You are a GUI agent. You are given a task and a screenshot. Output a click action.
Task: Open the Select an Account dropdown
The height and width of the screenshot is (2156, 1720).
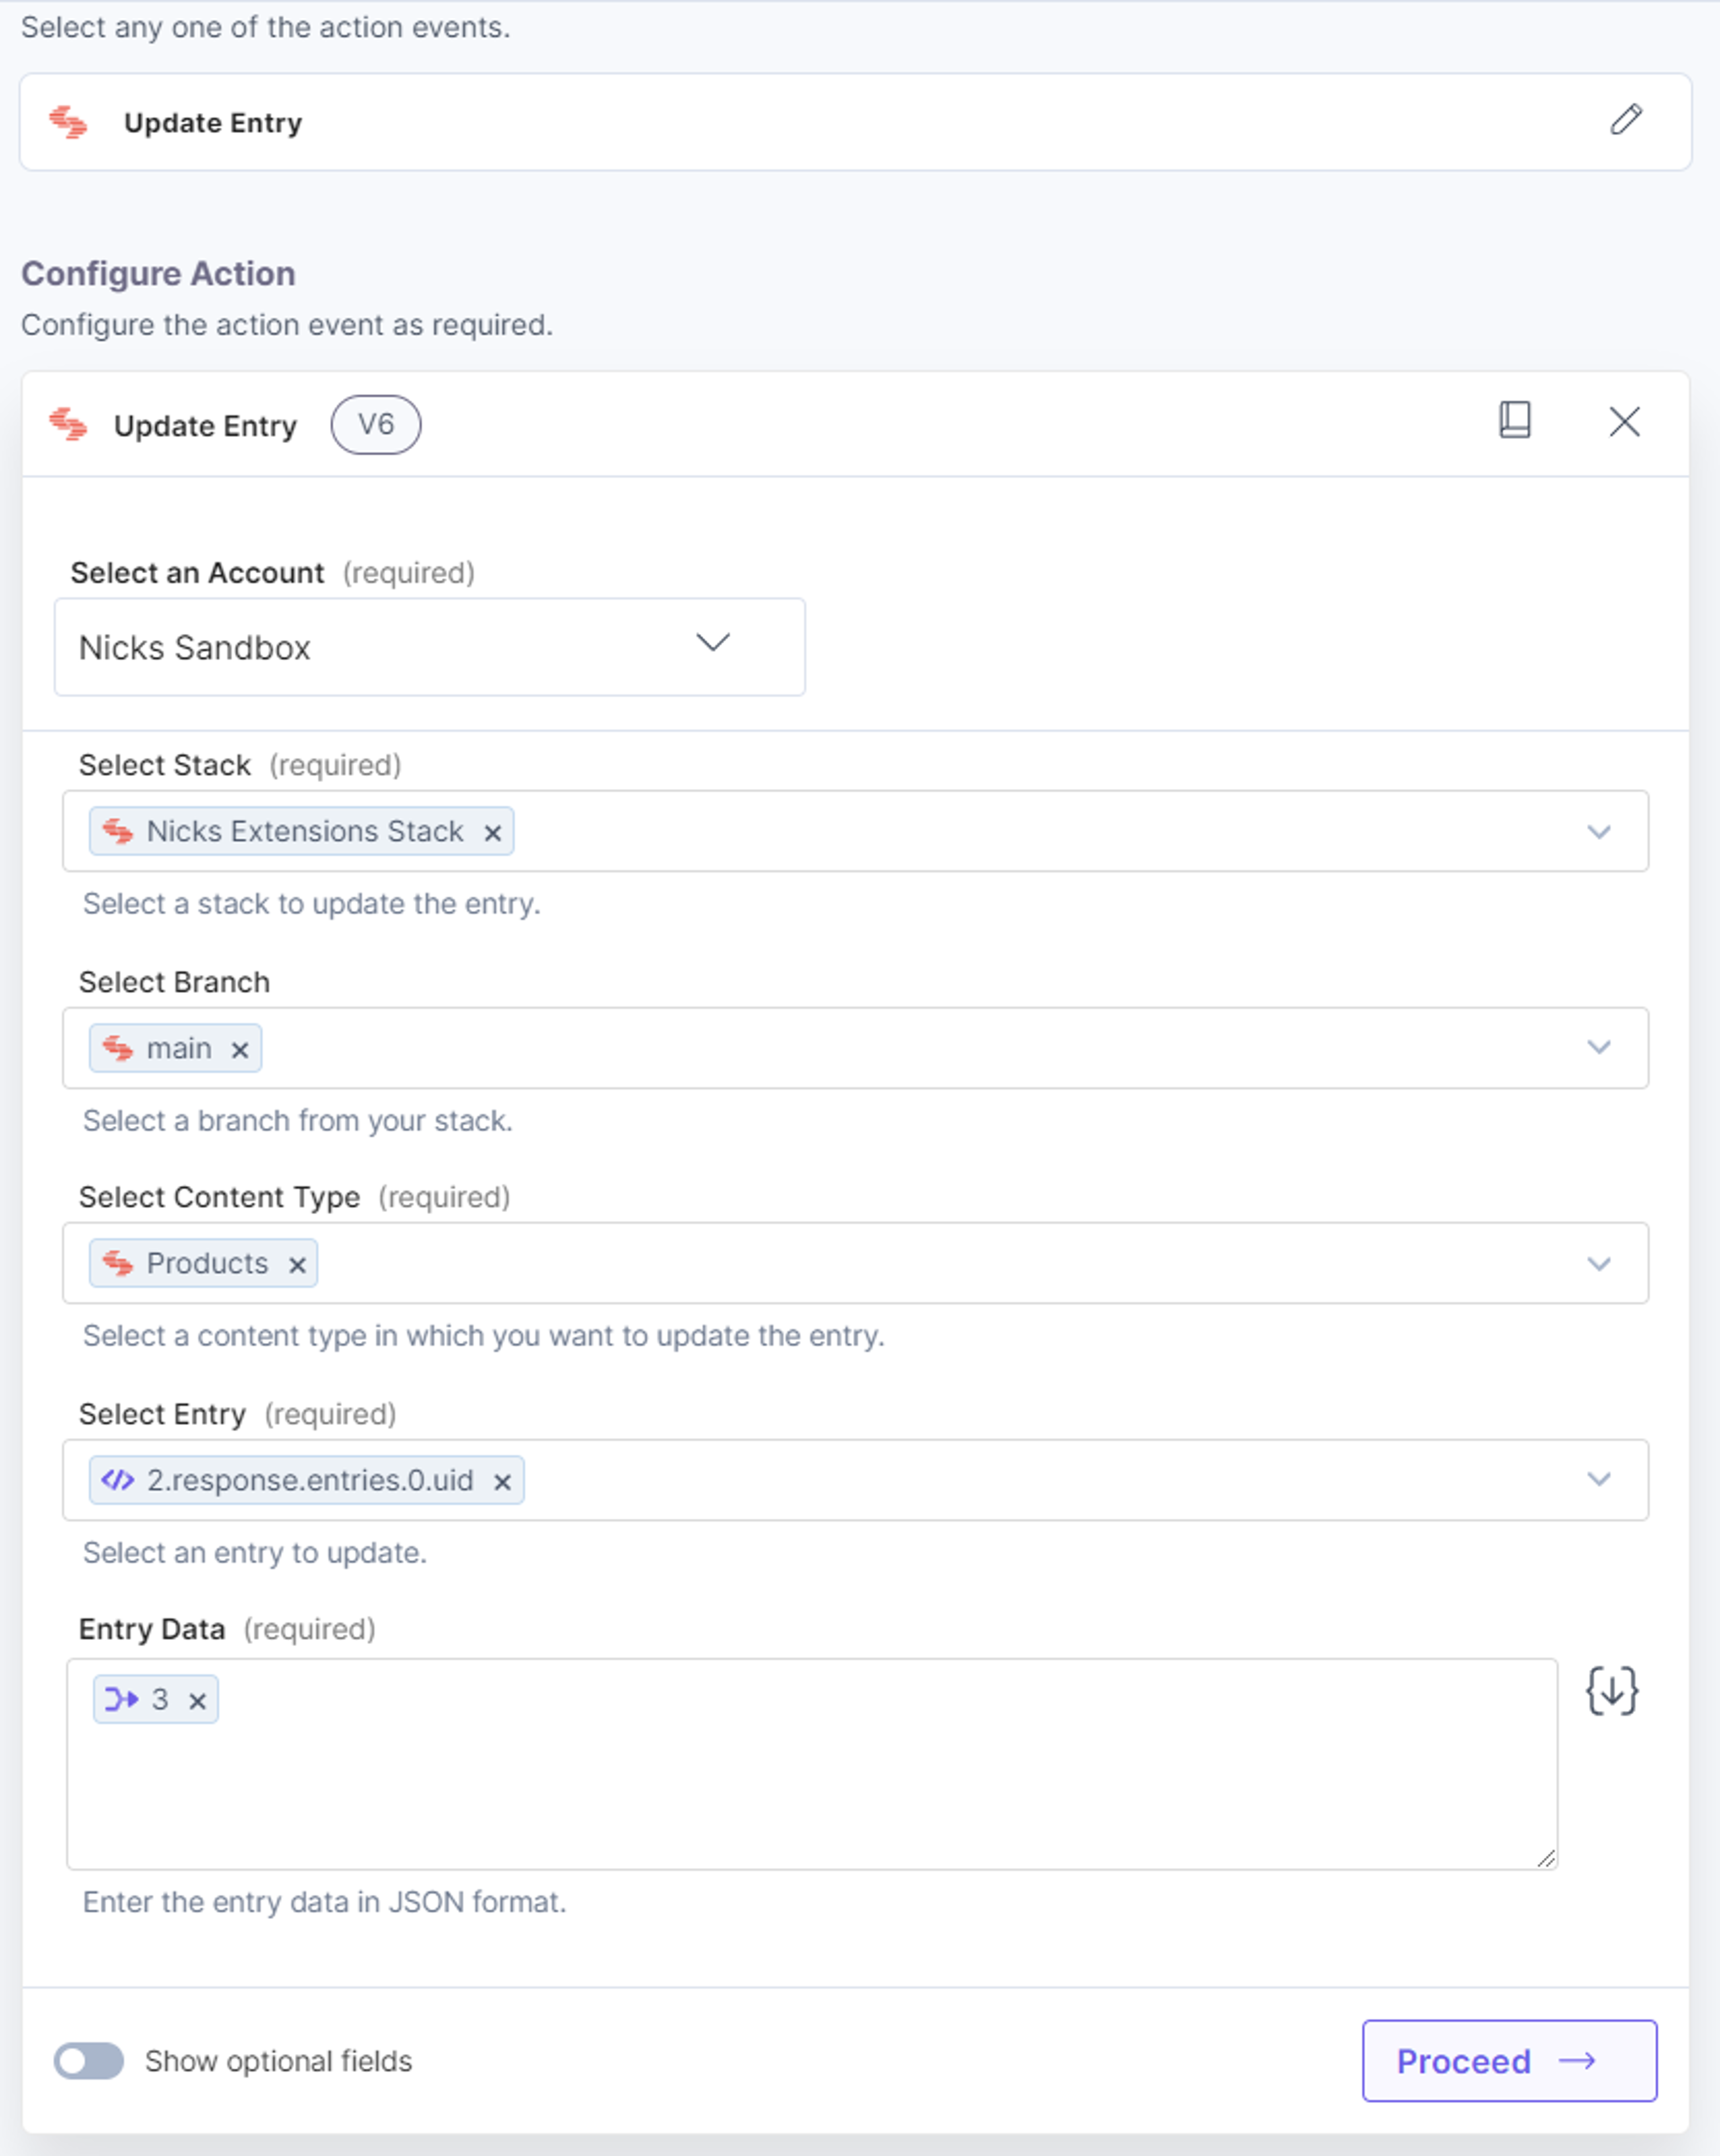point(429,647)
